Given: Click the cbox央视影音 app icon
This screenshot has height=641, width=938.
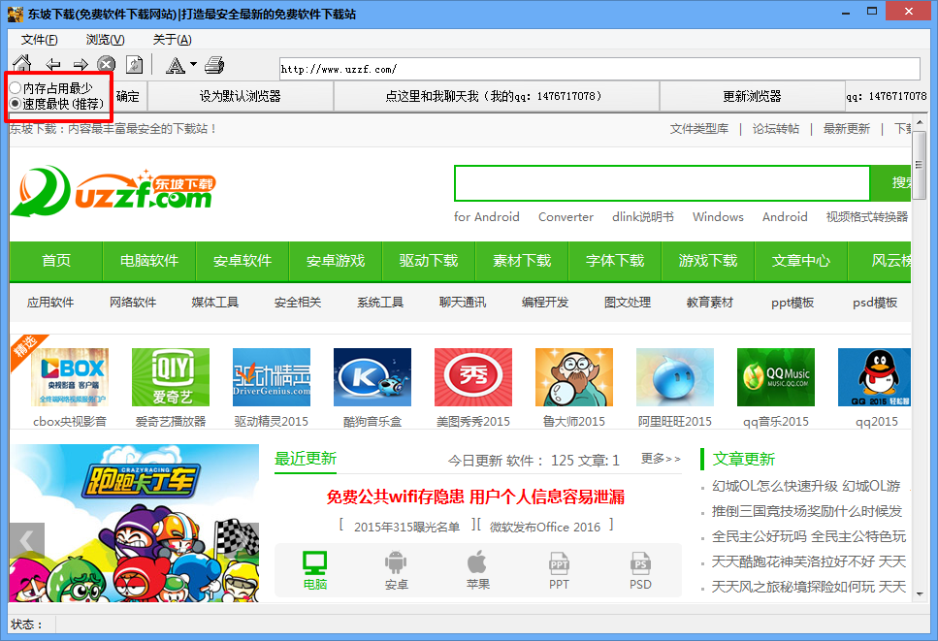Looking at the screenshot, I should (70, 377).
